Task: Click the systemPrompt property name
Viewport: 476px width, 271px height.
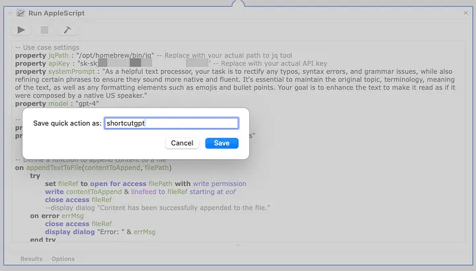Action: (71, 71)
